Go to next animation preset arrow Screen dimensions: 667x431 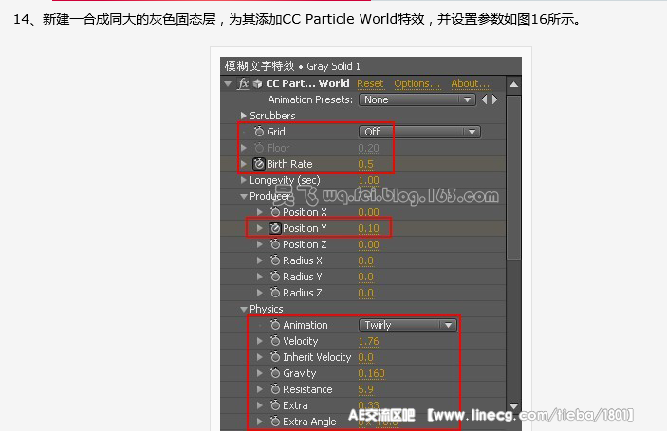494,99
